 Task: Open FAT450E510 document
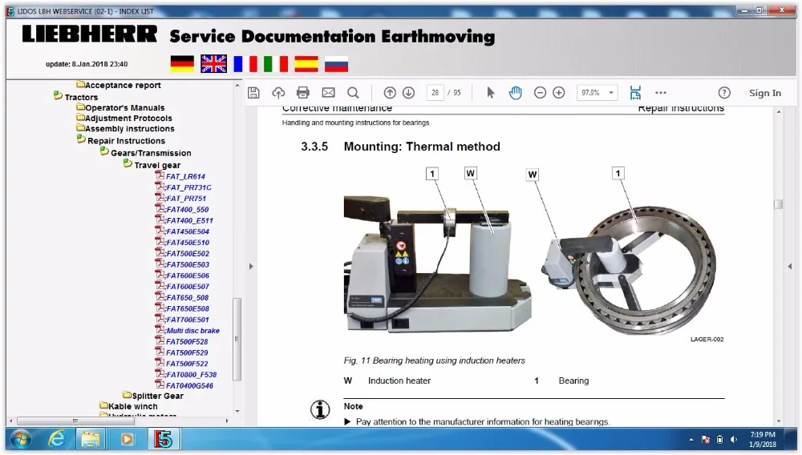click(x=187, y=243)
